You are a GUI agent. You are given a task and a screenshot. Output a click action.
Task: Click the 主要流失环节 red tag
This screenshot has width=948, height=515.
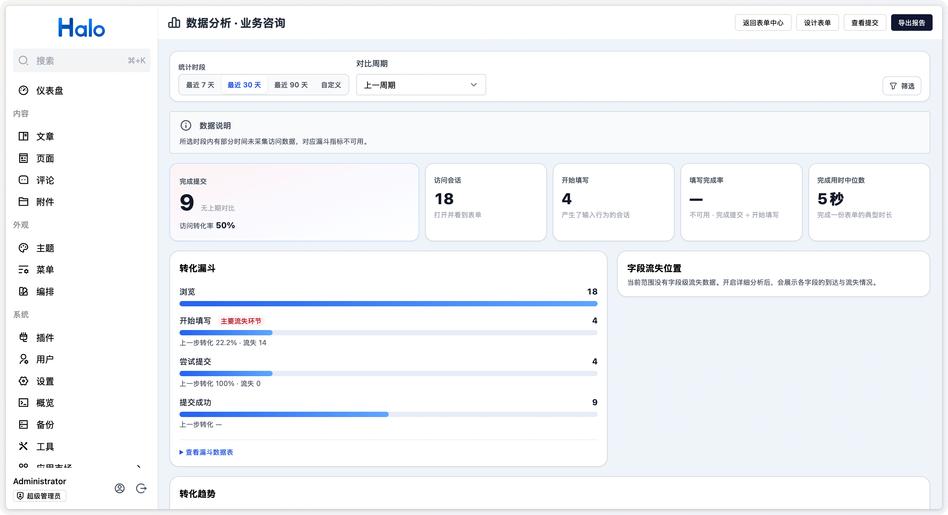pos(241,321)
